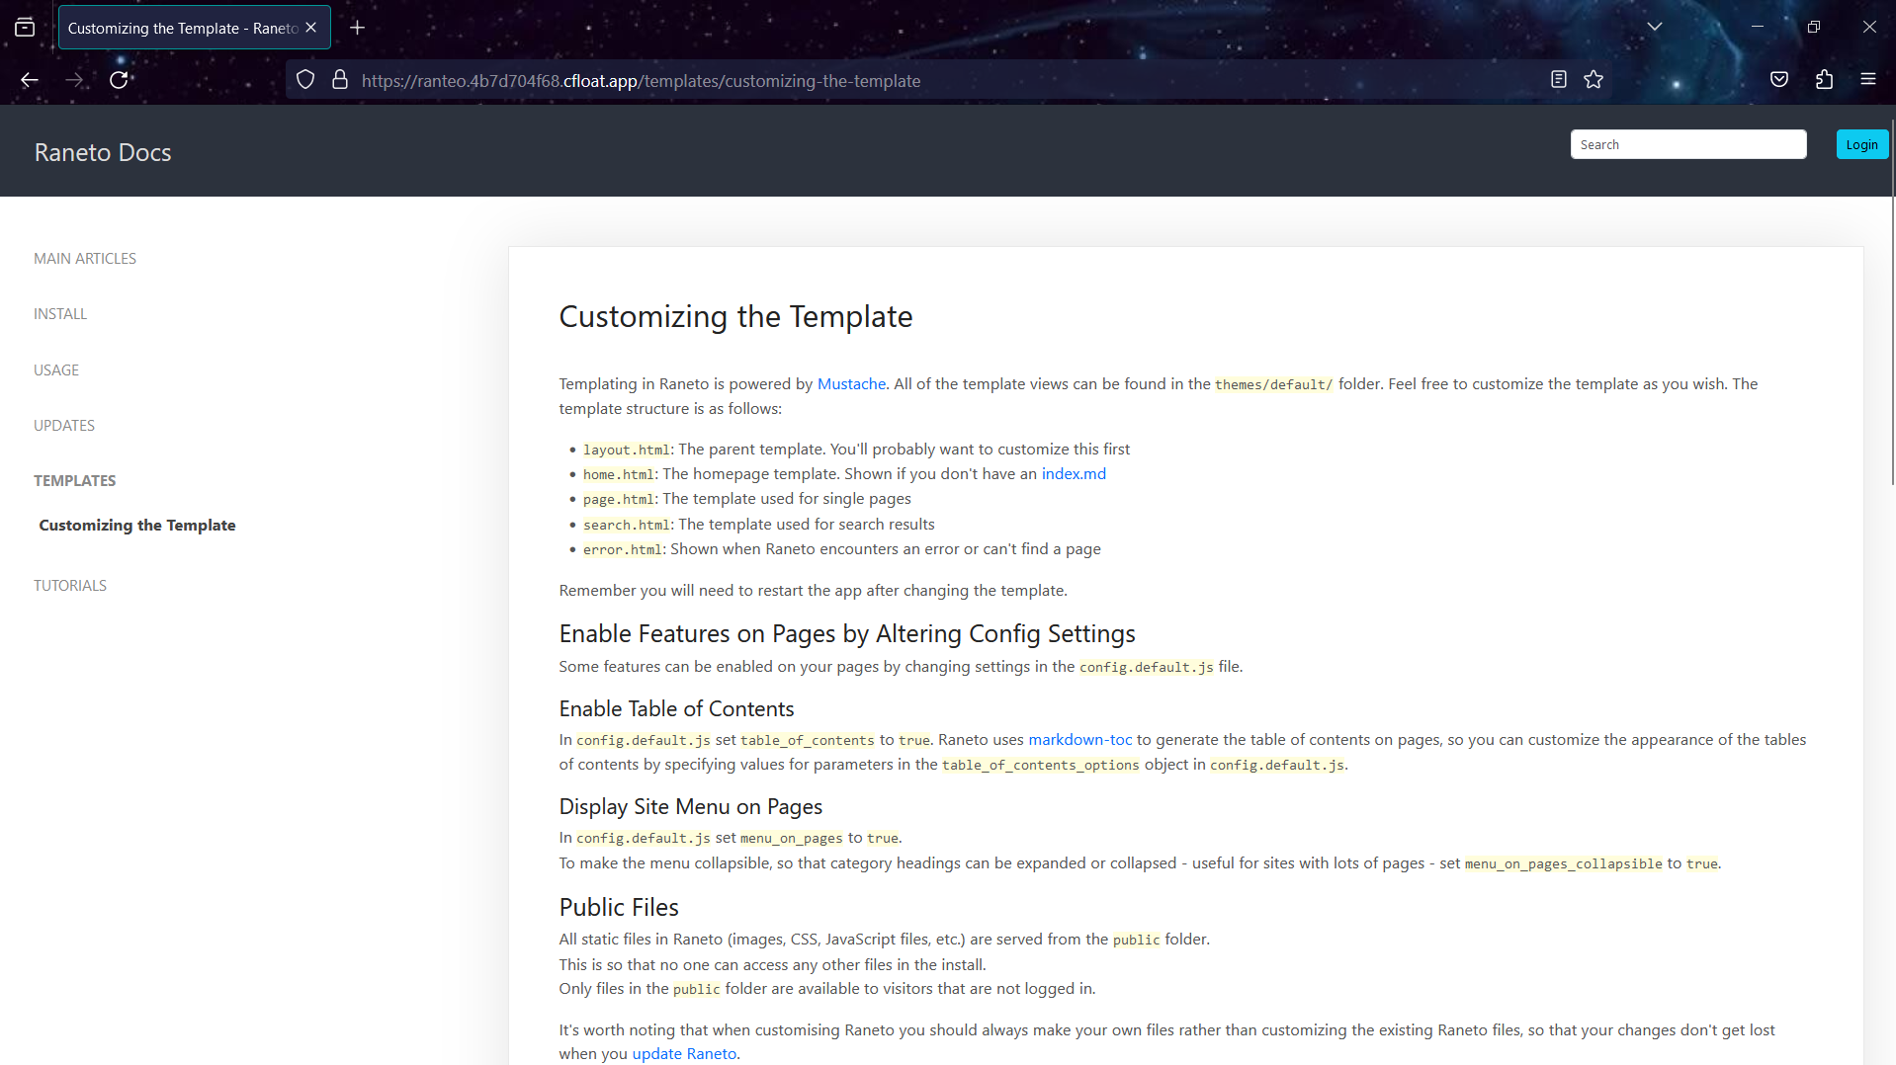Bookmark this page with the star icon
The height and width of the screenshot is (1065, 1896).
coord(1594,80)
